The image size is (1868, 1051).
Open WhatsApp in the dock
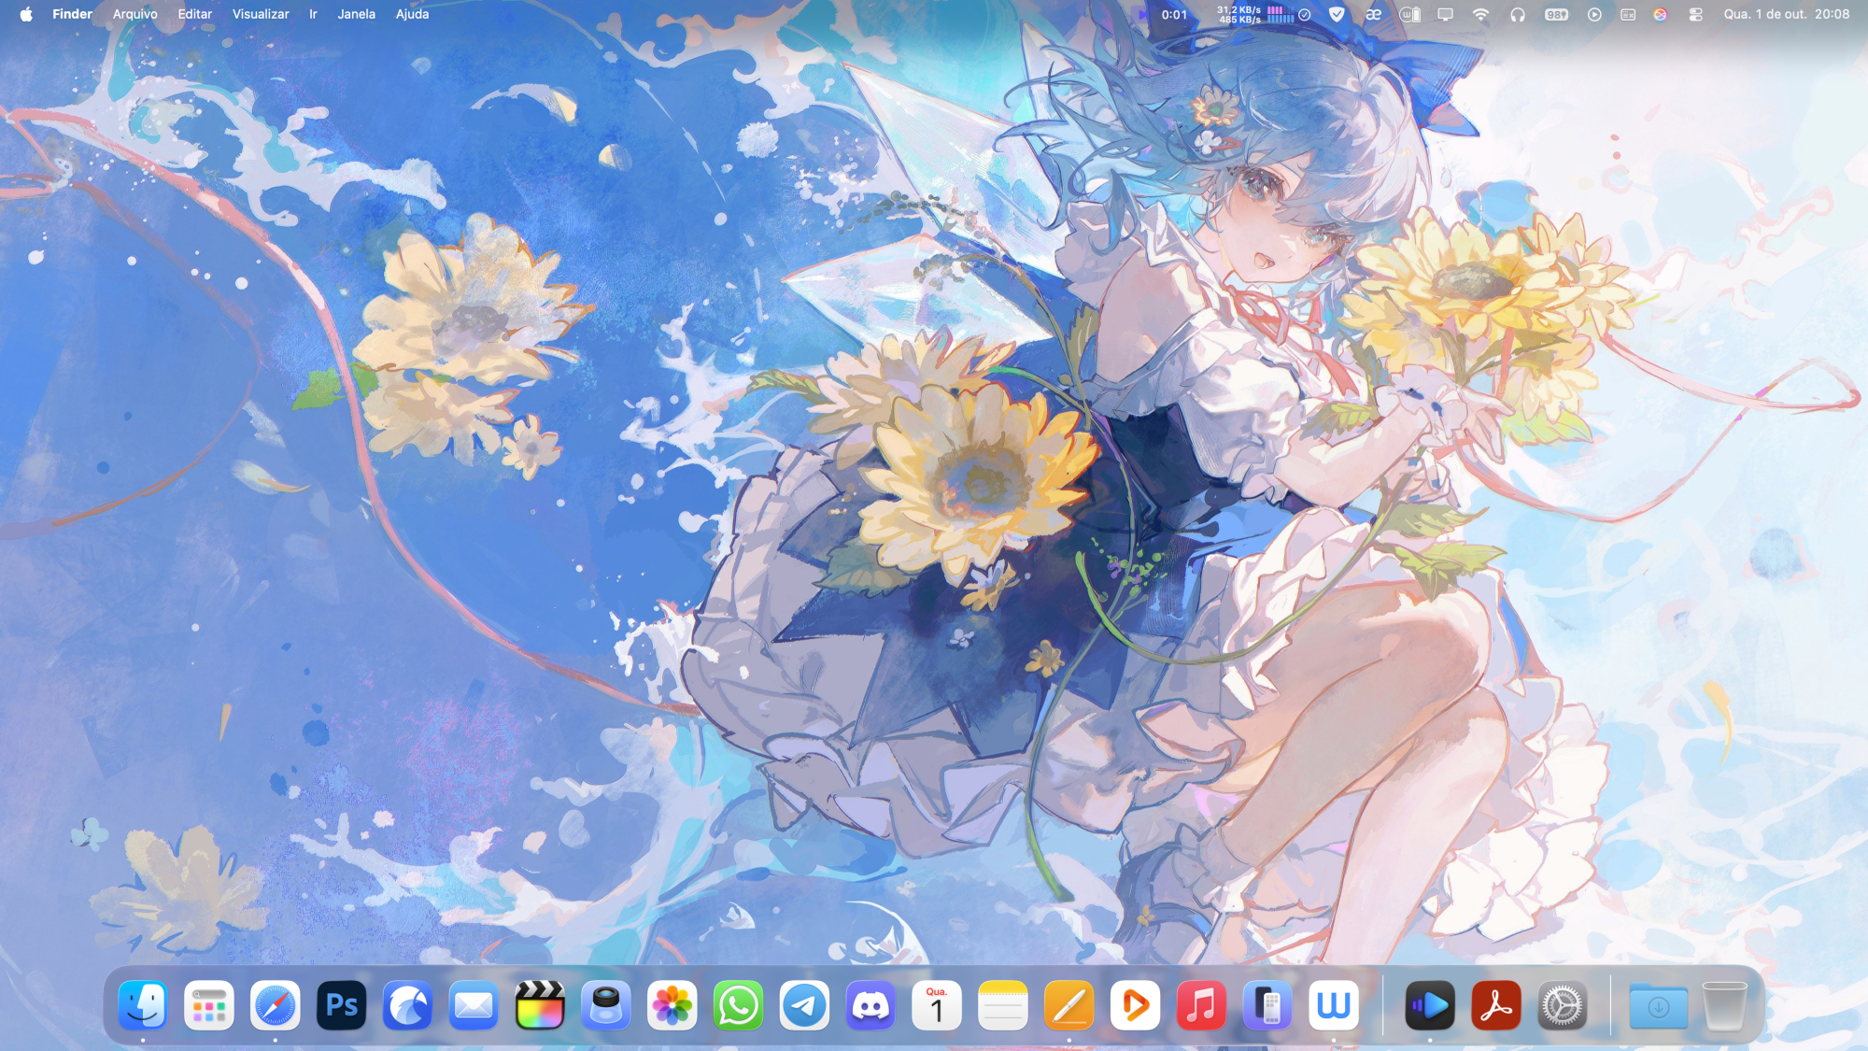[738, 1006]
